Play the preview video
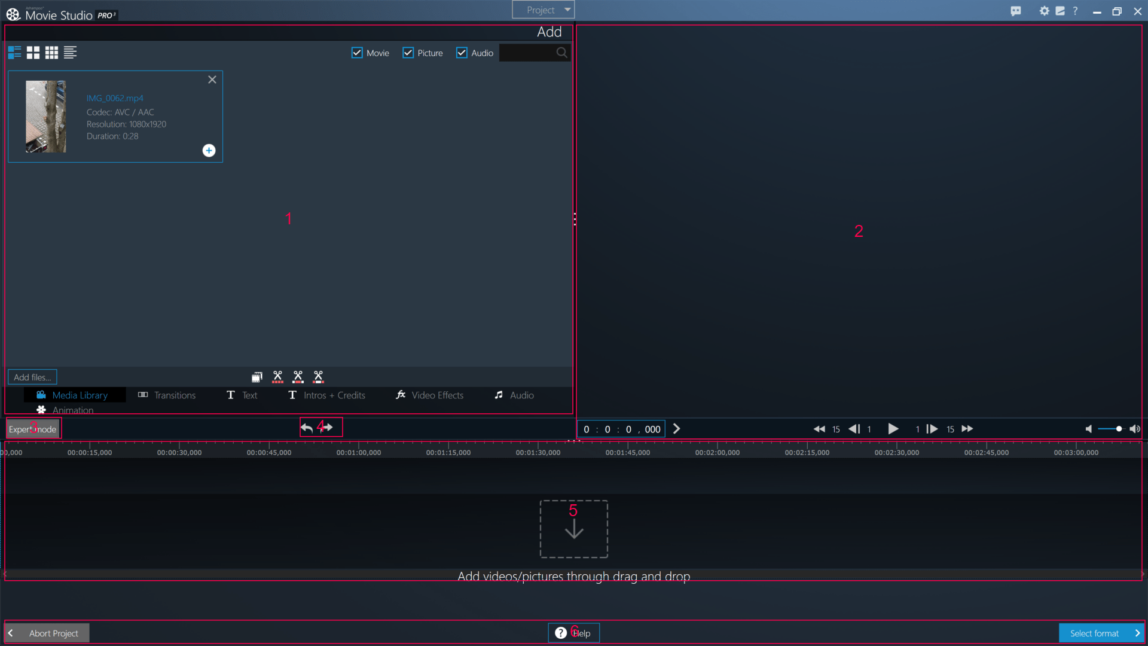The height and width of the screenshot is (646, 1148). pos(893,429)
